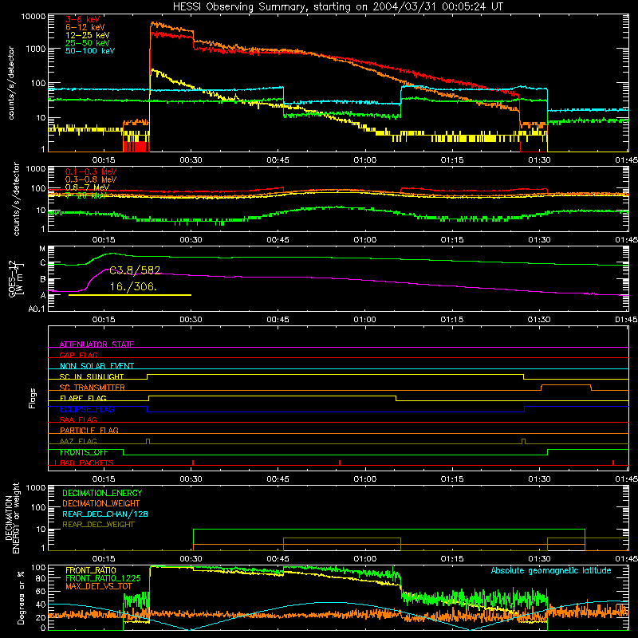Click the 10000 y-axis tick in top panel
The width and height of the screenshot is (638, 638).
[x=33, y=17]
